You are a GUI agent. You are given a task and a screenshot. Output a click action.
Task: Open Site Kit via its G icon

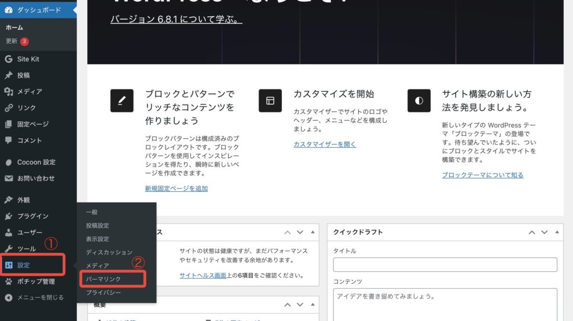coord(8,59)
